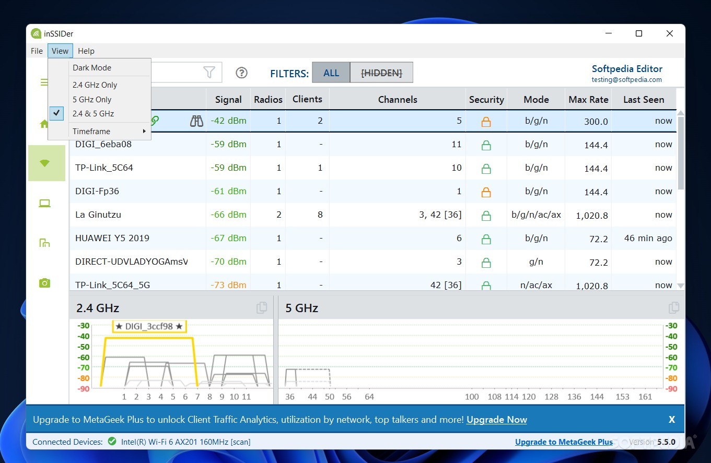Select the HUAWEI Y5 2019 row
This screenshot has height=463, width=711.
(373, 239)
